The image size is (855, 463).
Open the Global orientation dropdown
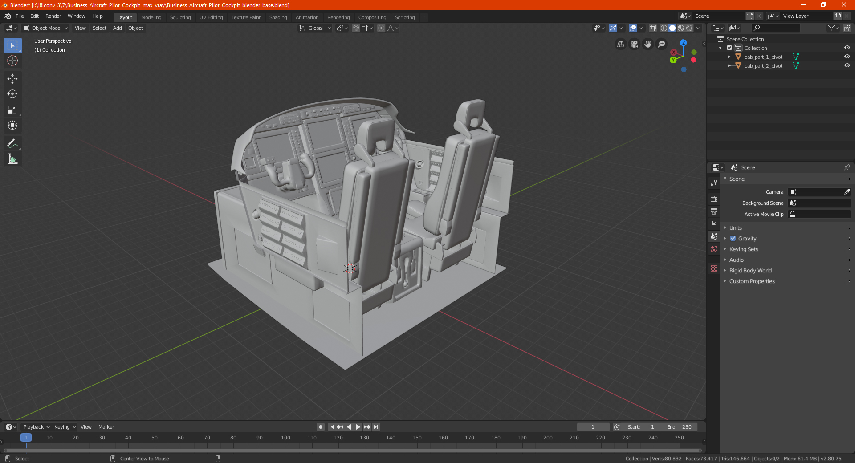(x=315, y=28)
